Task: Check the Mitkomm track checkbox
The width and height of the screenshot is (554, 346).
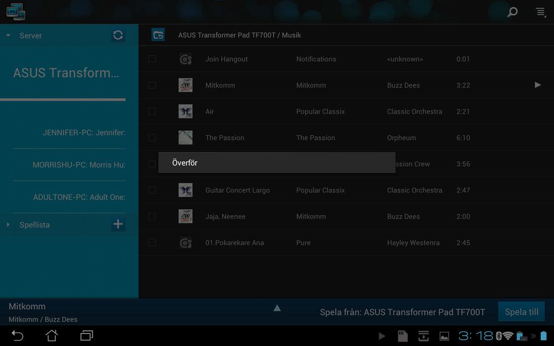Action: click(x=152, y=85)
